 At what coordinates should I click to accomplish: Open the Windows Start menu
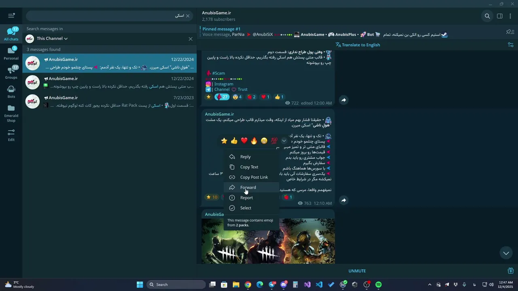140,285
